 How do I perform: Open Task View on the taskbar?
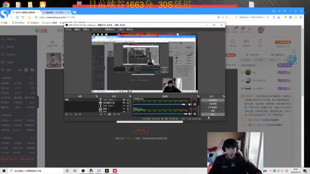[x=75, y=171]
